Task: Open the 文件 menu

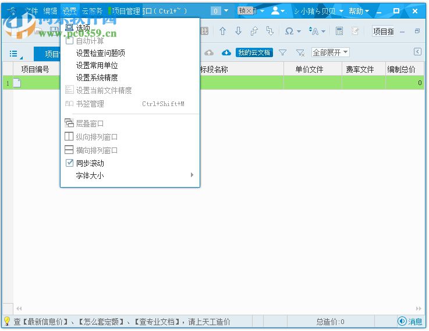Action: pos(31,11)
